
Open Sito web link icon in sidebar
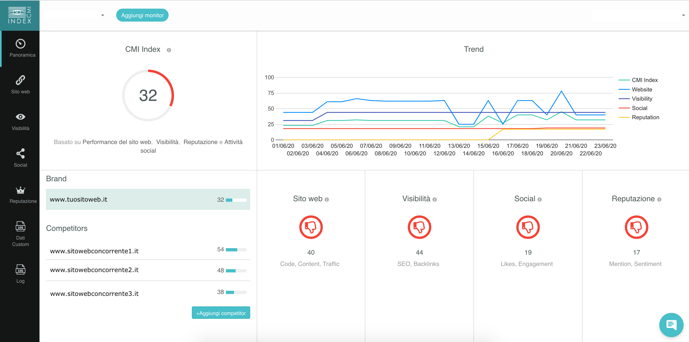[x=21, y=80]
